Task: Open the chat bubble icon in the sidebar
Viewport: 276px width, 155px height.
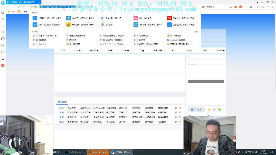Action: pos(3,45)
